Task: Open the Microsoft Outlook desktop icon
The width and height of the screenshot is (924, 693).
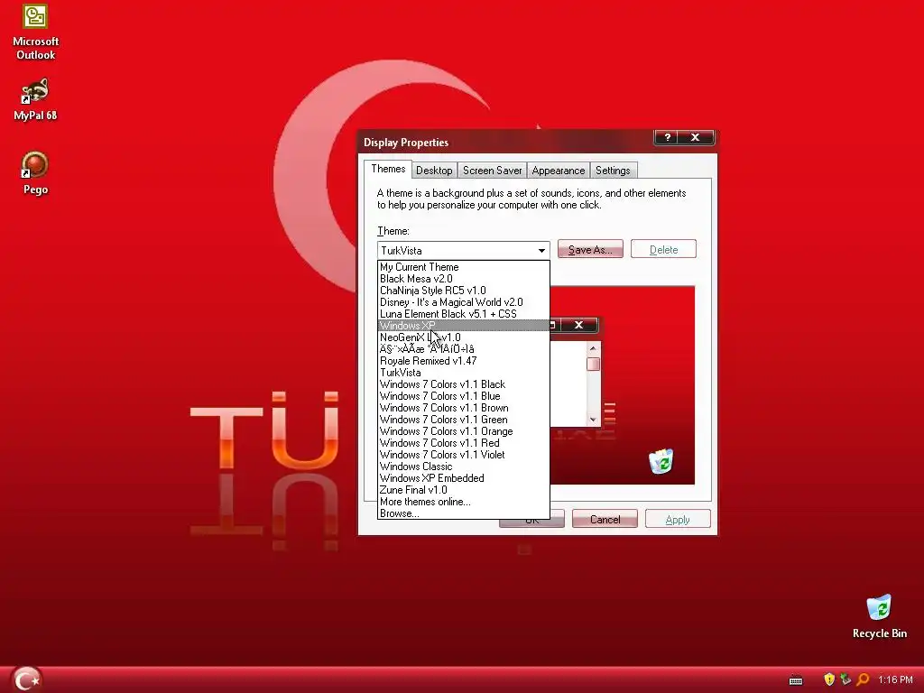Action: tap(35, 32)
